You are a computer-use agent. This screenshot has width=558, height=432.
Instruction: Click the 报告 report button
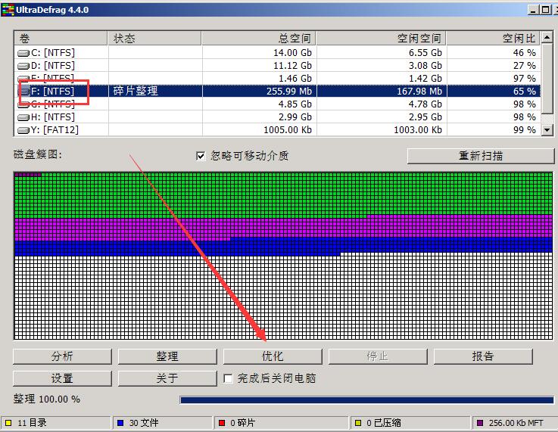[483, 356]
